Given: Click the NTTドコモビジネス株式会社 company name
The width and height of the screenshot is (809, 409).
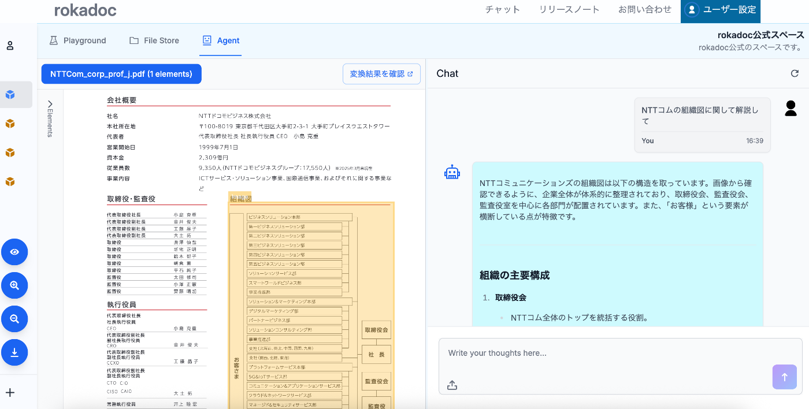Looking at the screenshot, I should pyautogui.click(x=235, y=116).
